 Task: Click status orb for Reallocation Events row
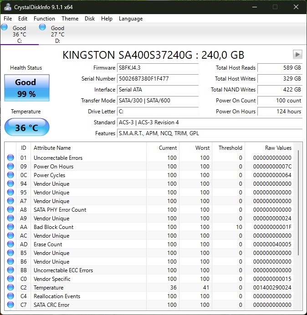[x=10, y=296]
